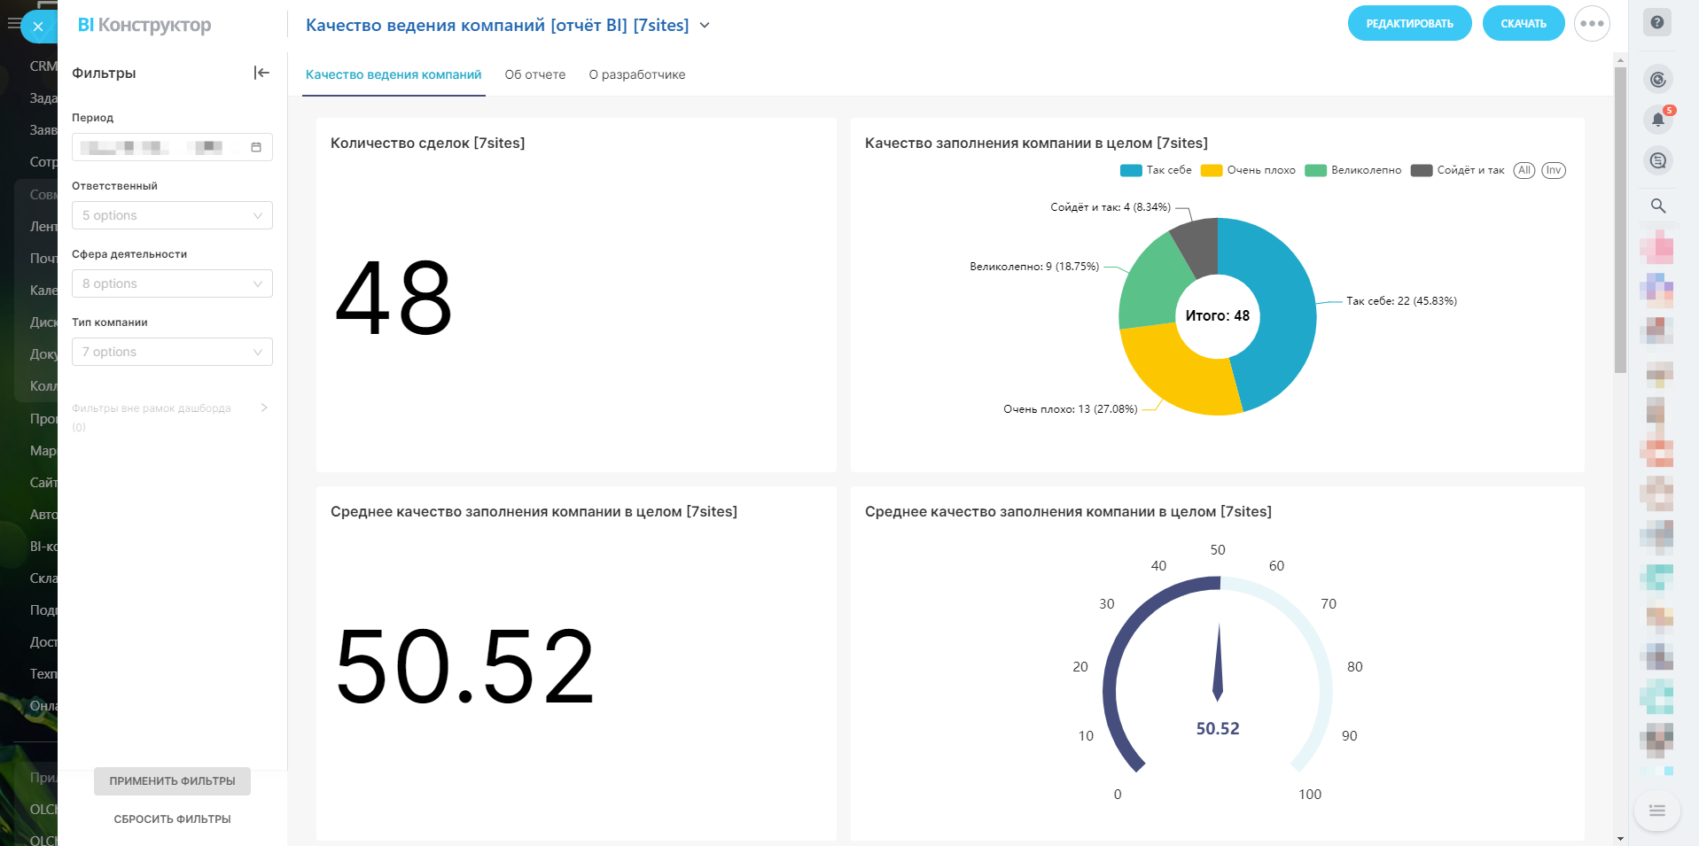Expand the Ответственный dropdown
Screen dimensions: 1699x846
coord(172,215)
